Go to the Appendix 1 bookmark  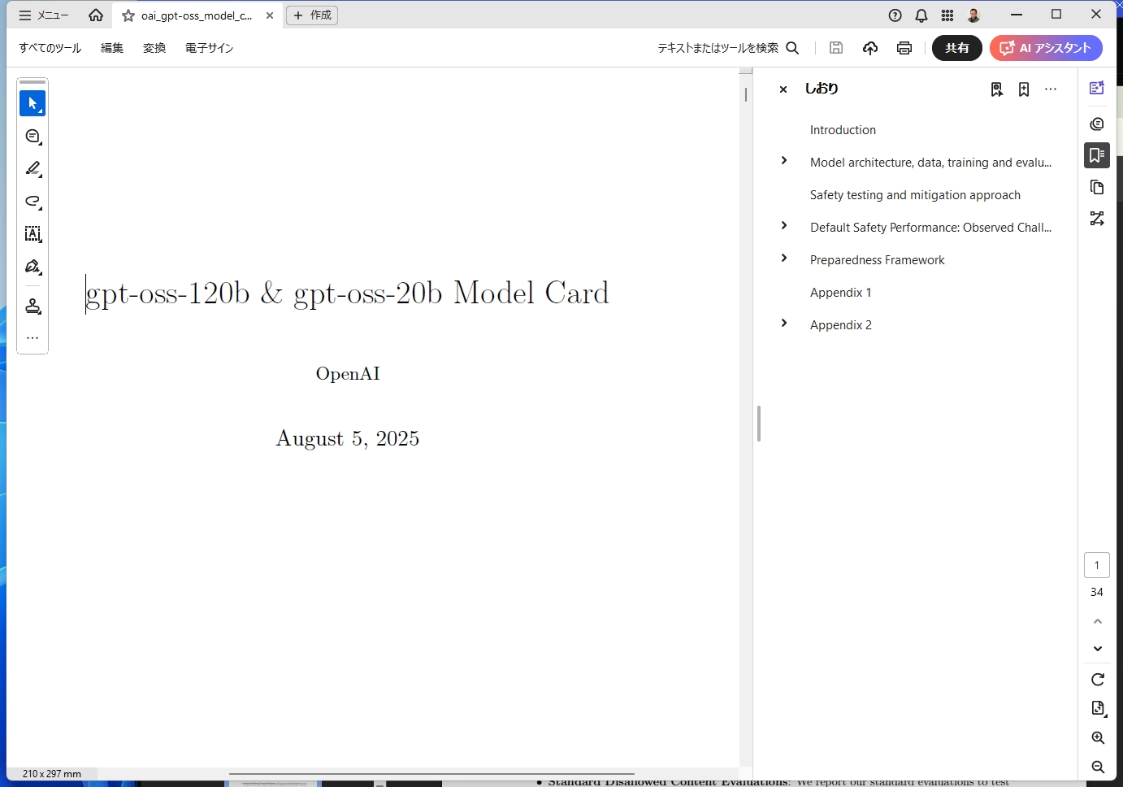click(840, 293)
